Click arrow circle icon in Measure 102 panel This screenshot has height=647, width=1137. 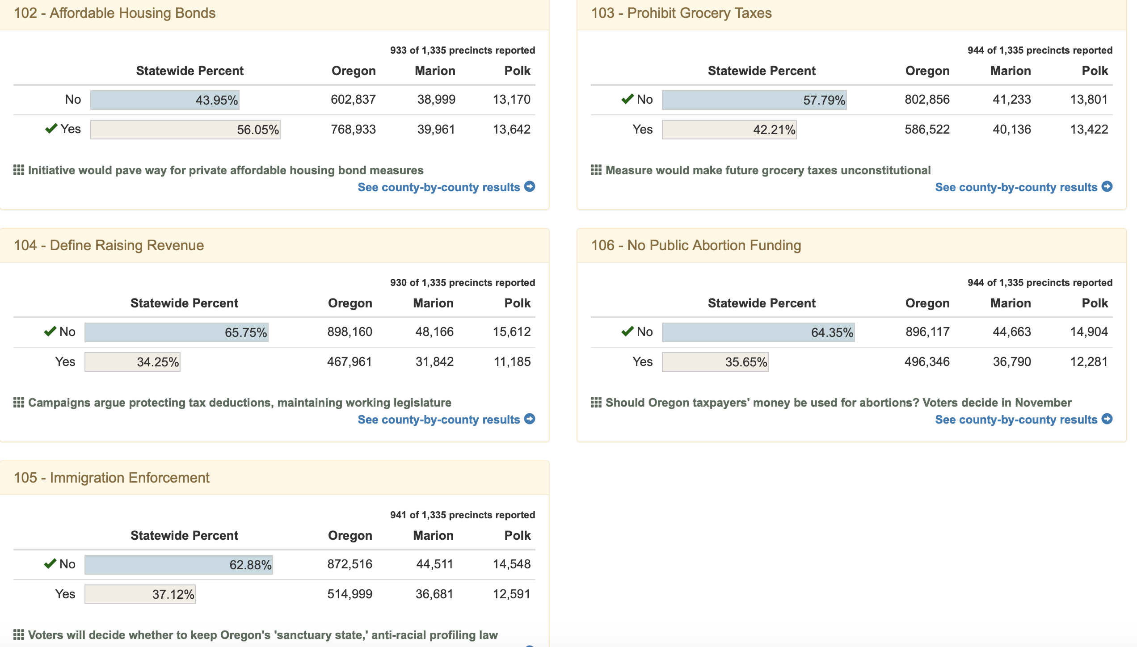(x=530, y=187)
